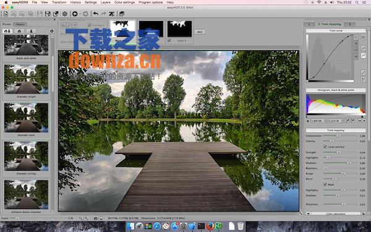371x232 pixels.
Task: Click the lock icon under the histogram
Action: tap(308, 121)
